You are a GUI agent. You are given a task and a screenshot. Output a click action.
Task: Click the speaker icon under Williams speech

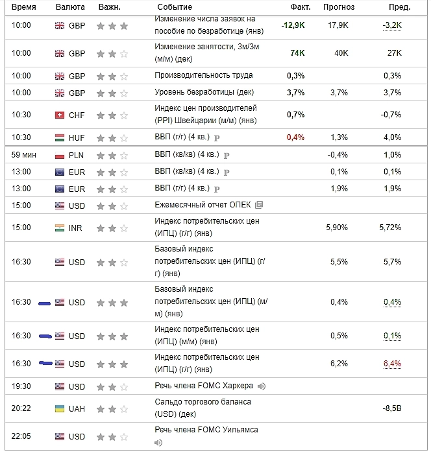[x=158, y=443]
